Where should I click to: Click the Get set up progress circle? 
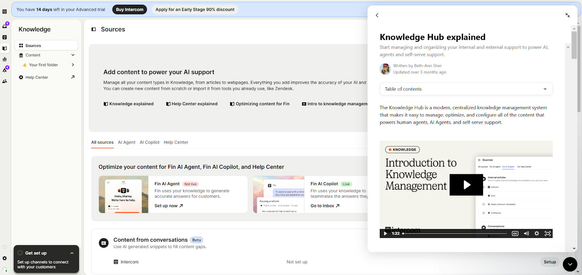click(20, 253)
